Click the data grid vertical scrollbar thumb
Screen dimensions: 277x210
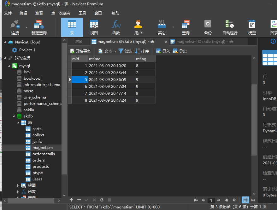[254, 120]
